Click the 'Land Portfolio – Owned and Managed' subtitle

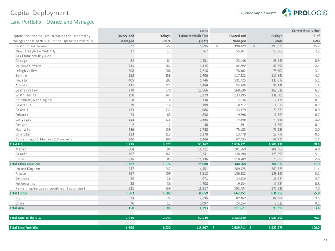(52, 22)
